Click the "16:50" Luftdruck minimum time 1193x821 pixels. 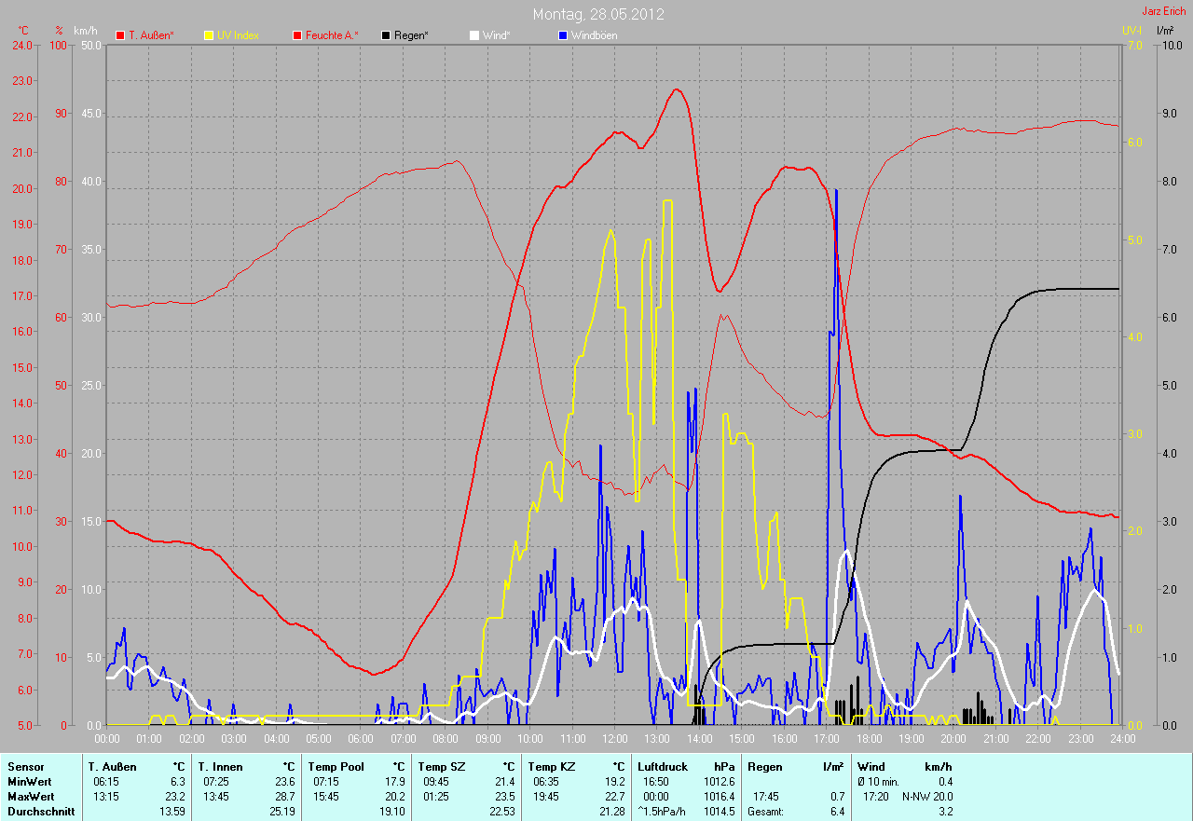(655, 782)
